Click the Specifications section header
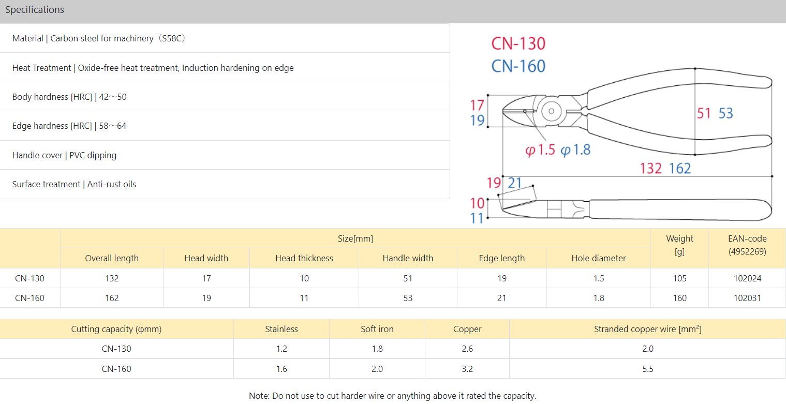Screen dimensions: 786x404 click(x=35, y=10)
